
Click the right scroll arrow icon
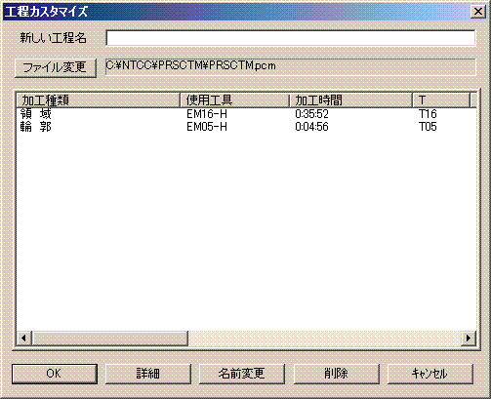pyautogui.click(x=469, y=338)
